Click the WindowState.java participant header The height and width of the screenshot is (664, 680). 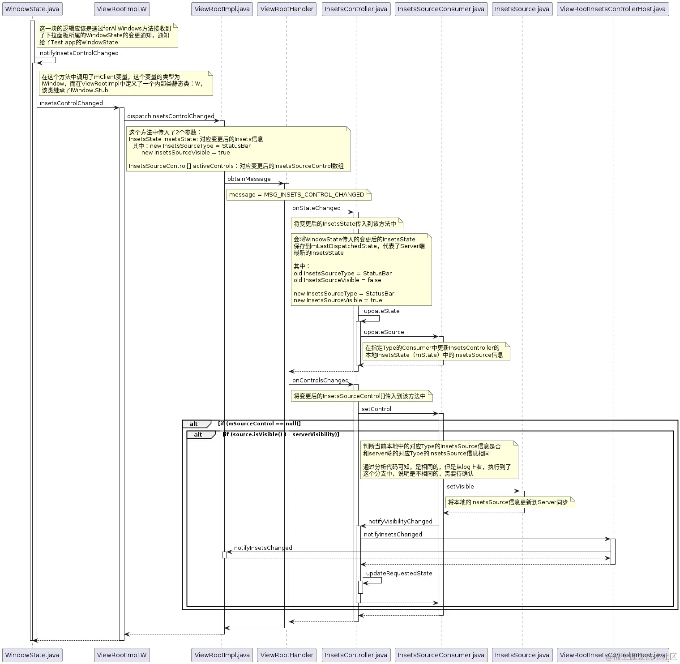point(31,9)
